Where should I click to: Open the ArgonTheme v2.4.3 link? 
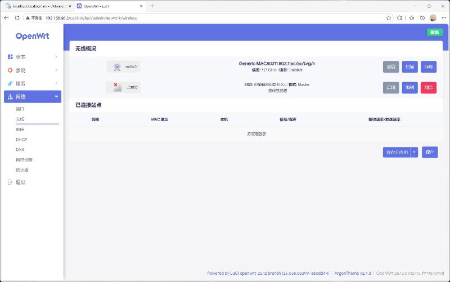click(353, 274)
